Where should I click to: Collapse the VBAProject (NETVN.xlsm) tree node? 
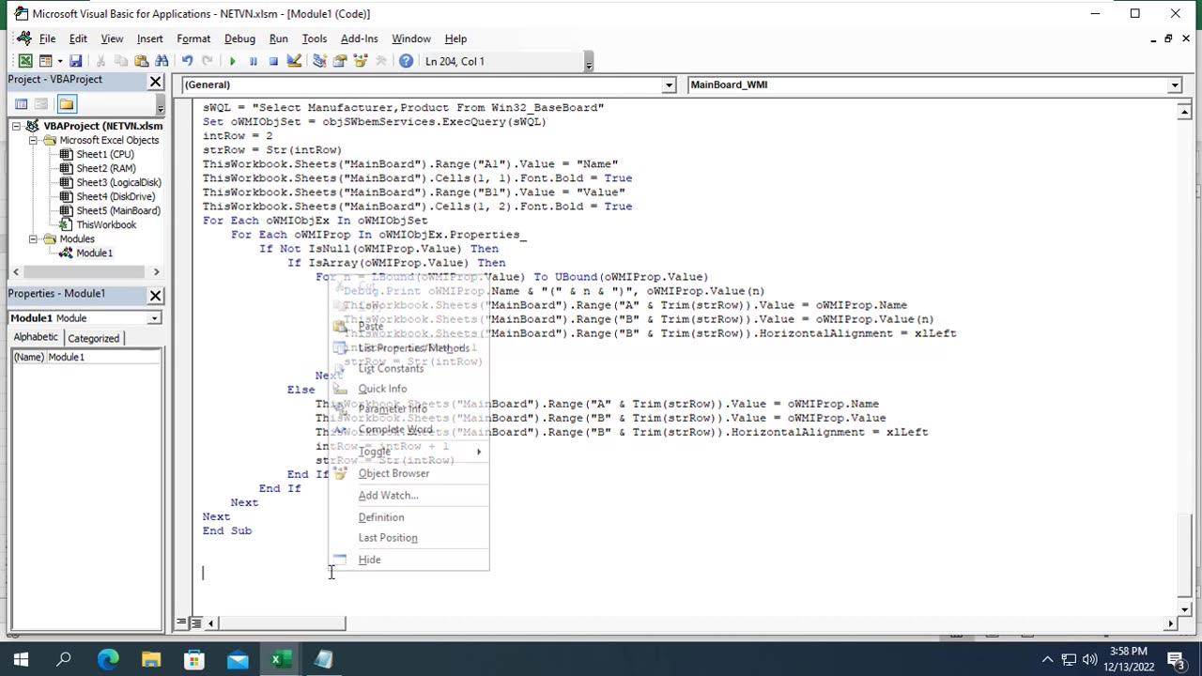point(16,126)
